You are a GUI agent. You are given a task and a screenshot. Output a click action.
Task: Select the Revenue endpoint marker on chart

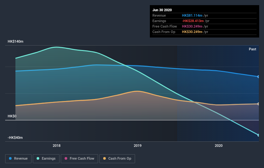coord(258,77)
